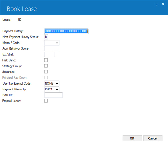Open the Payment Hierarchy PHC1 dropdown
Image resolution: width=168 pixels, height=147 pixels.
coord(52,89)
